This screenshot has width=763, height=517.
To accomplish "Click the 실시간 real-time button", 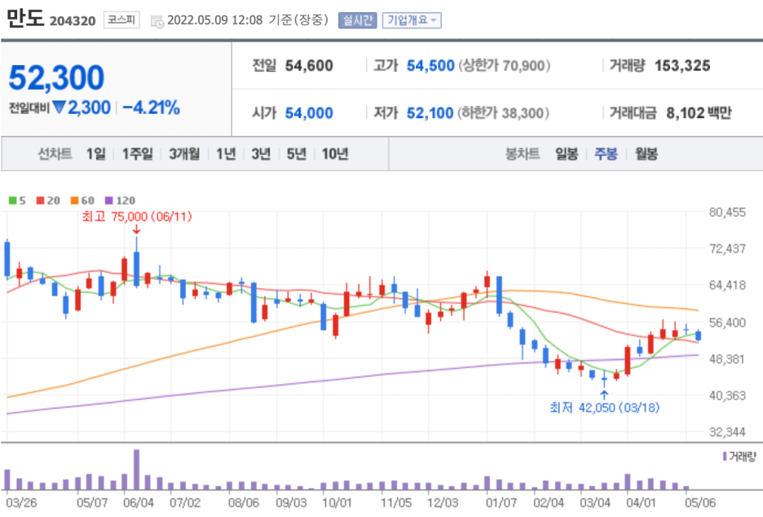I will [x=358, y=20].
